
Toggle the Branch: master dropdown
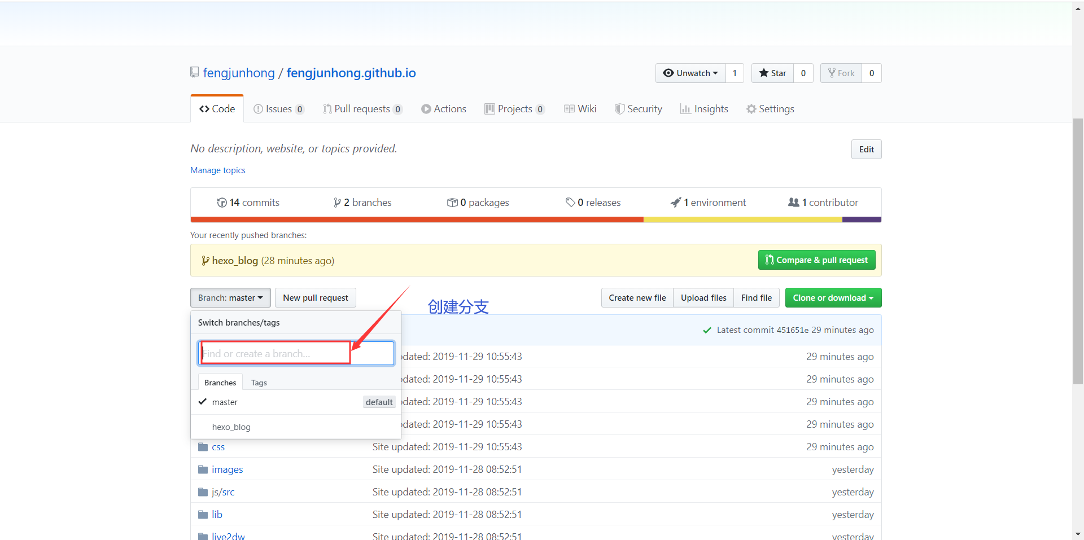(x=230, y=297)
